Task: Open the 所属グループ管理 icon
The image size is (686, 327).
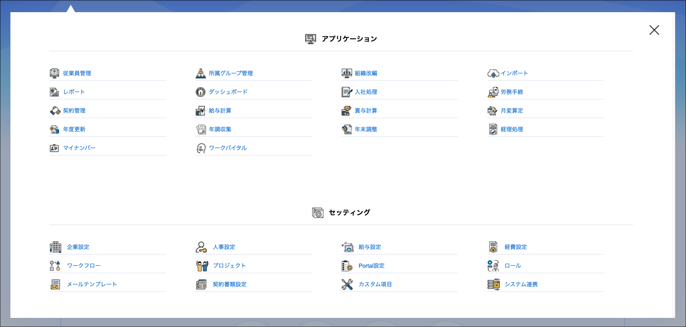Action: (201, 73)
